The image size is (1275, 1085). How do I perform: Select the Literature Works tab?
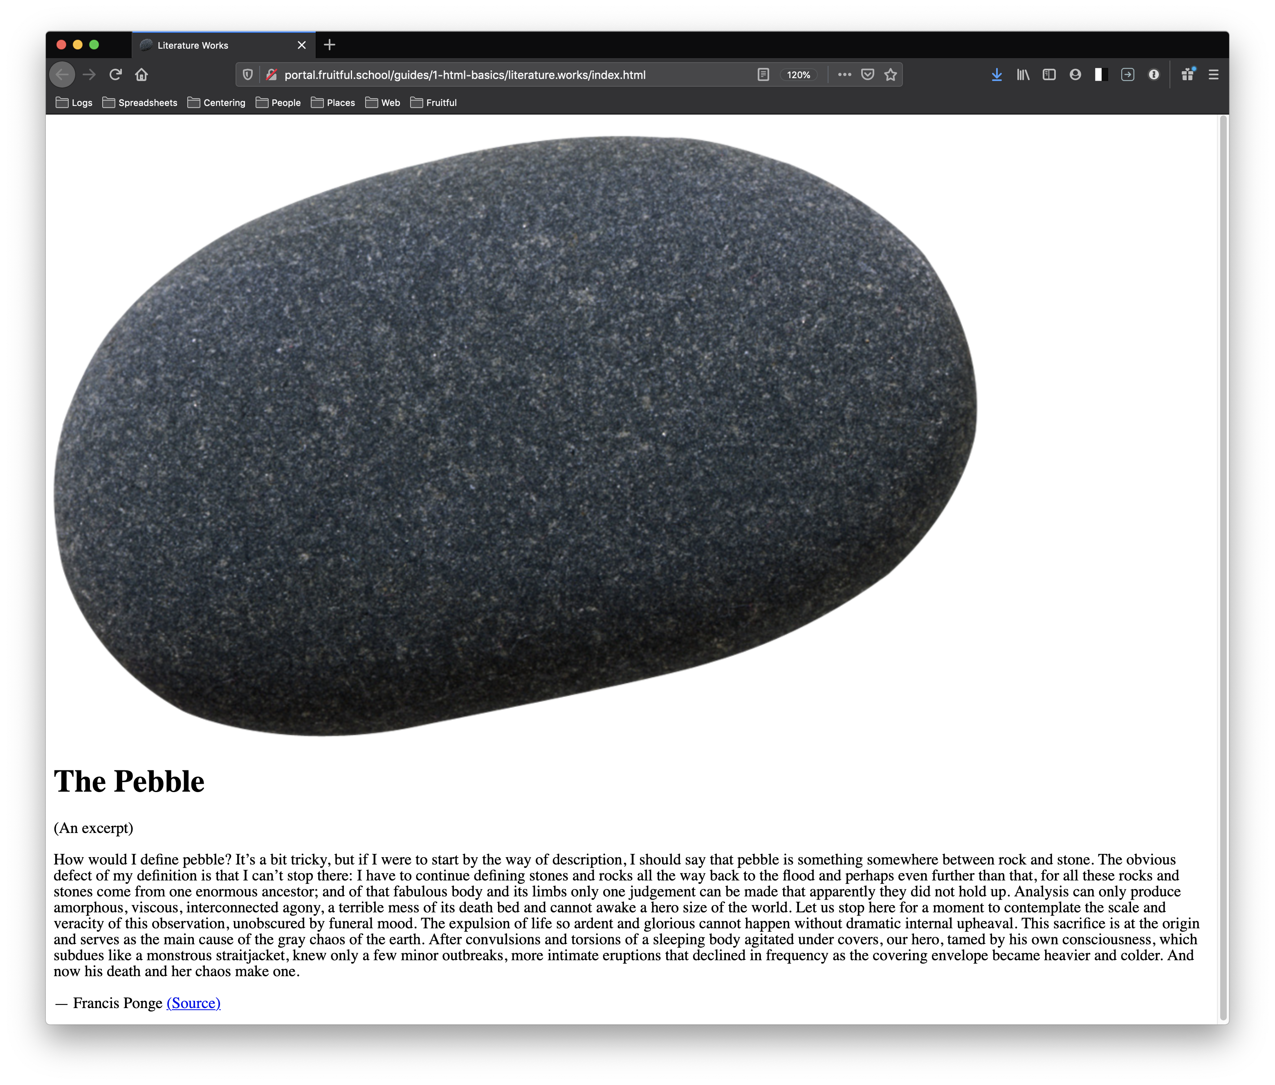[x=209, y=45]
